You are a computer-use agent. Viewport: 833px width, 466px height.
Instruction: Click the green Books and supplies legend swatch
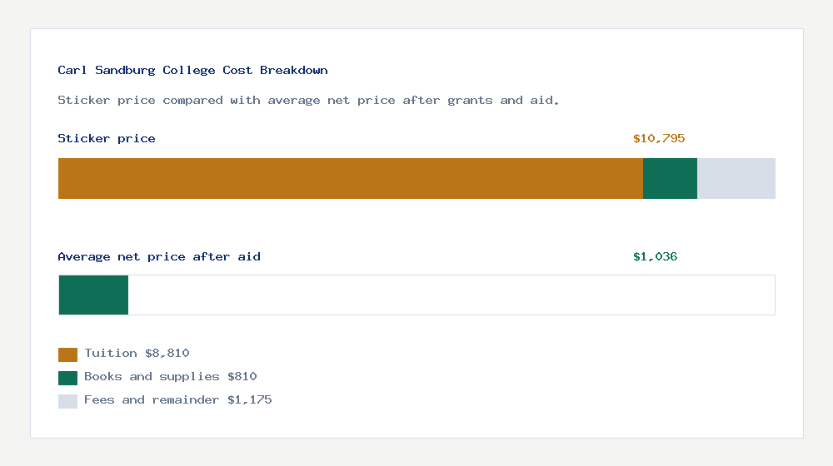67,378
